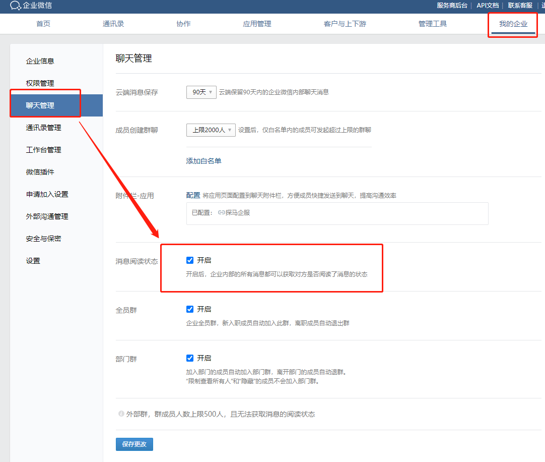Disable the 部门群 开启 checkbox
This screenshot has height=462, width=545.
click(x=190, y=358)
